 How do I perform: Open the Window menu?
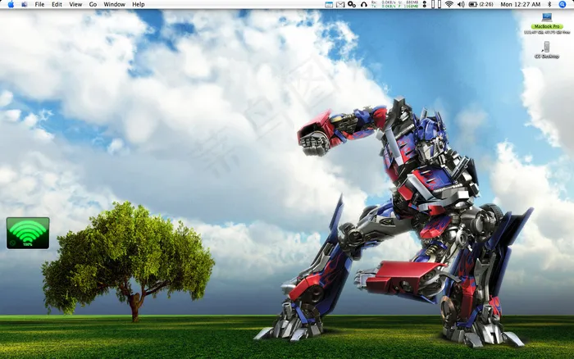click(114, 4)
